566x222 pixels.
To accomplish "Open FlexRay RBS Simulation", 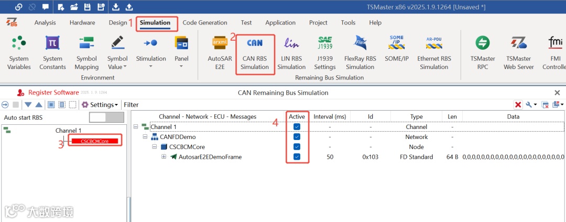I will click(360, 53).
